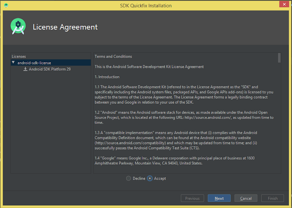Click the disabled Finish button
This screenshot has height=208, width=292.
tap(273, 198)
